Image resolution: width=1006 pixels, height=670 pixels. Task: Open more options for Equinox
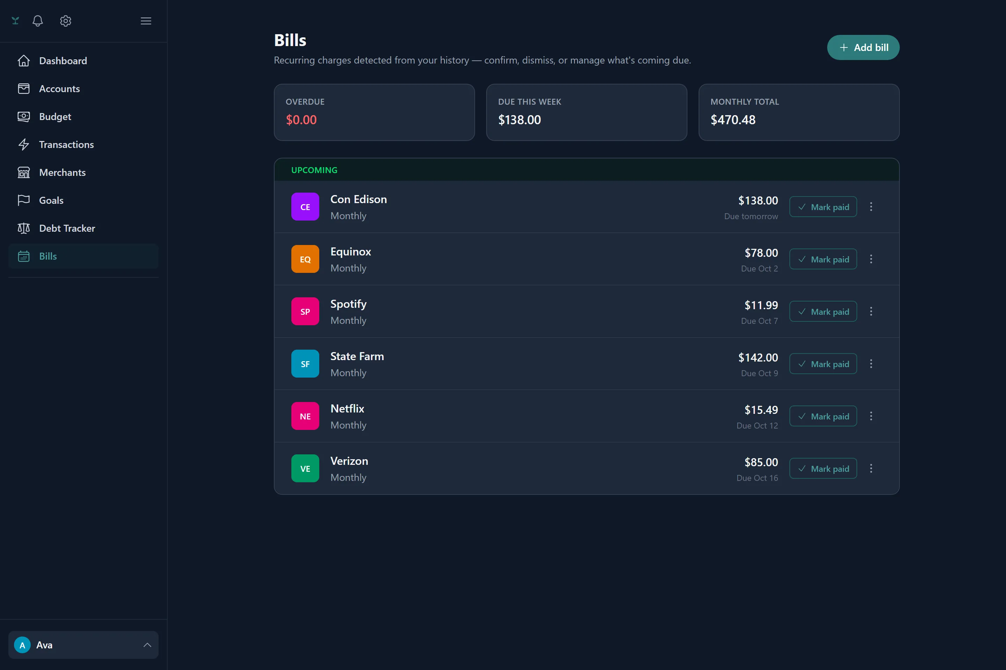(871, 259)
